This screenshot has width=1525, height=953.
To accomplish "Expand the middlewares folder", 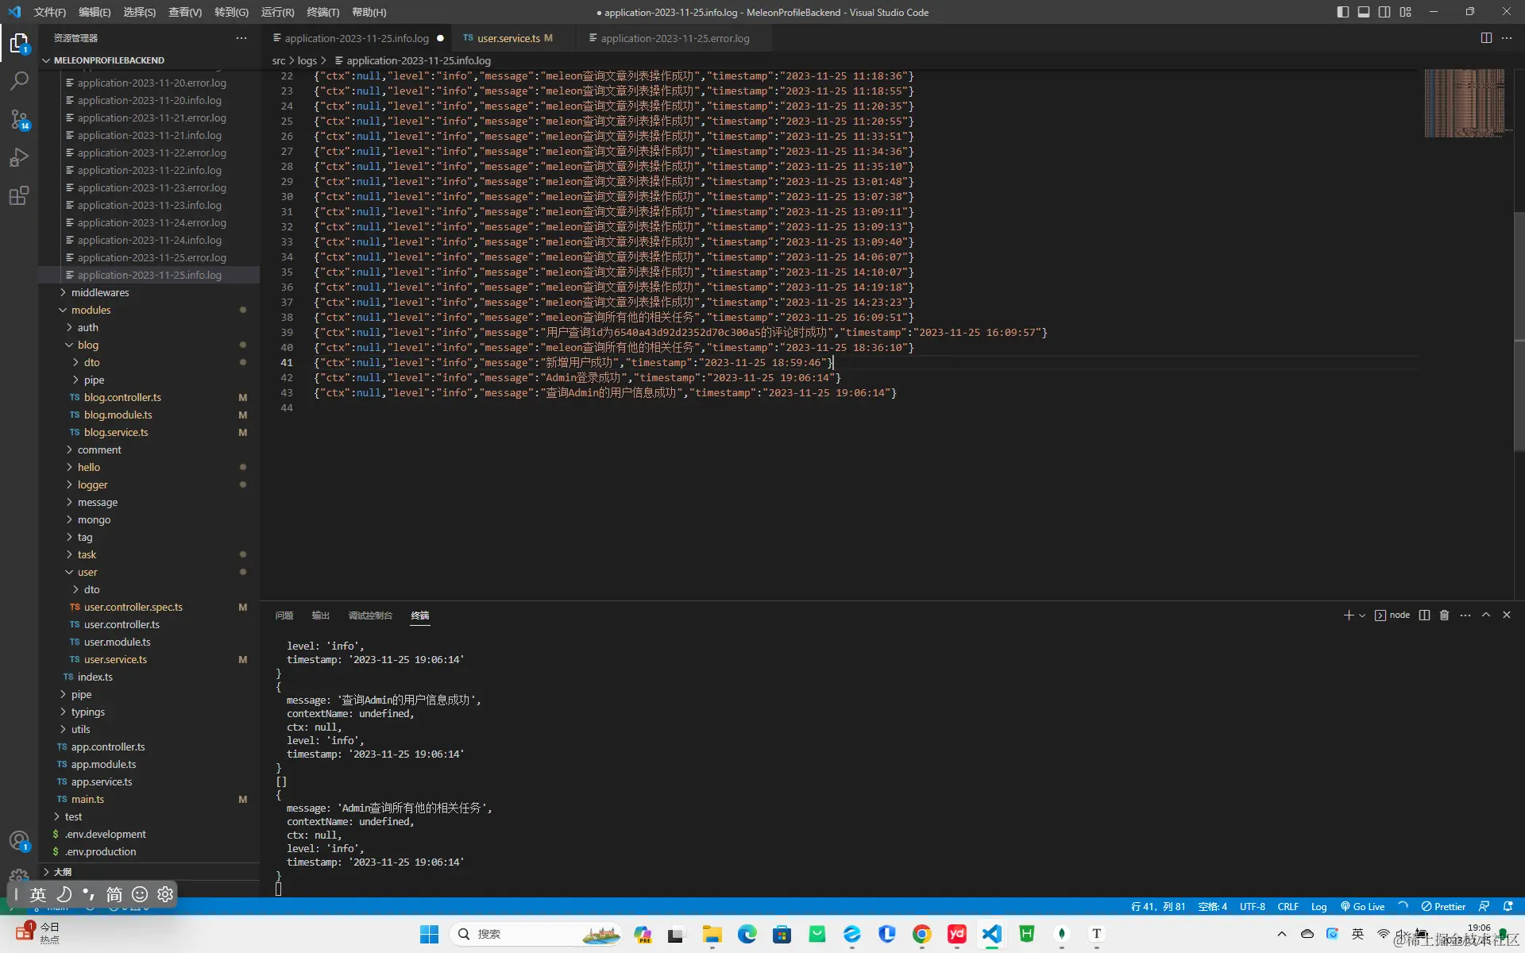I will coord(99,293).
